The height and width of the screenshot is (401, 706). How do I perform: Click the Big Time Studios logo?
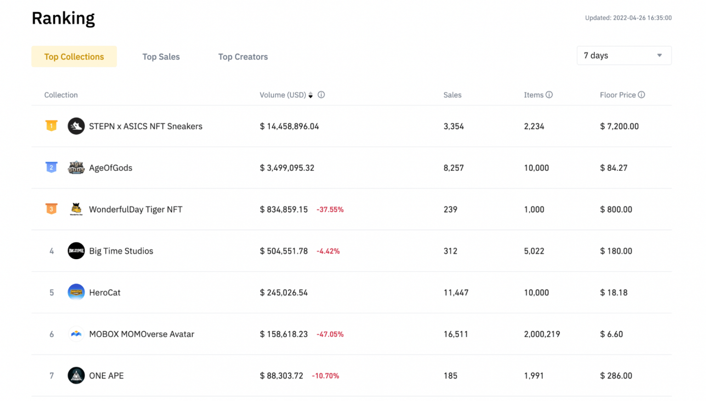point(76,251)
